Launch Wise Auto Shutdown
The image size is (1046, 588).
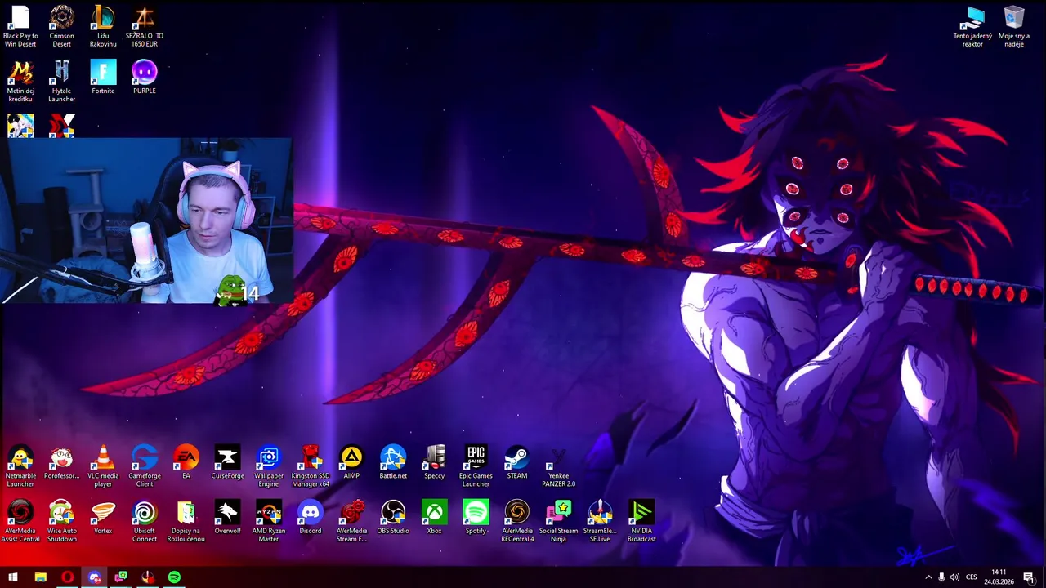61,521
